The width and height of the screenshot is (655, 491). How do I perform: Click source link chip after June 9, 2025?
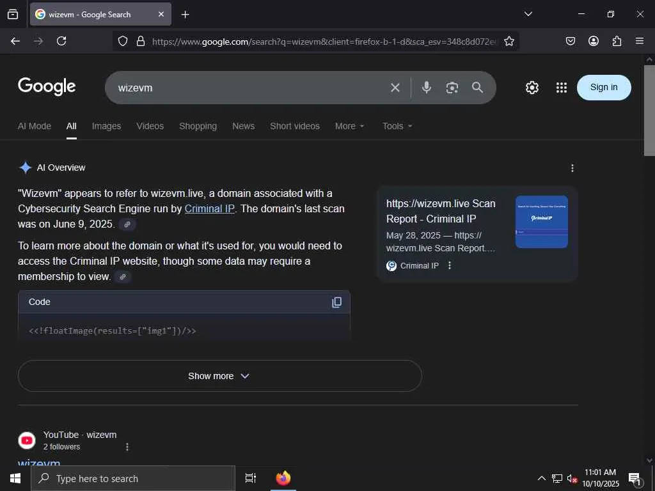click(x=127, y=224)
